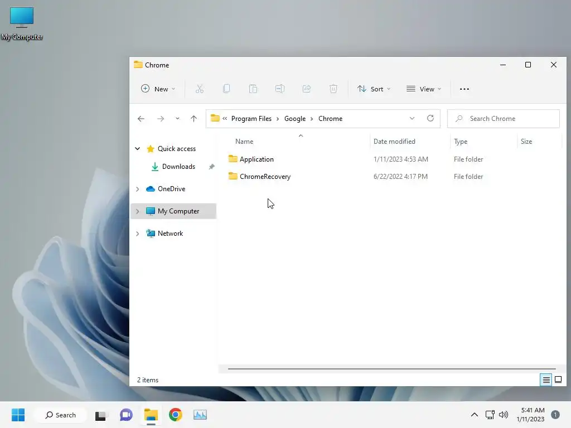
Task: Launch Google Chrome from taskbar
Action: point(176,415)
